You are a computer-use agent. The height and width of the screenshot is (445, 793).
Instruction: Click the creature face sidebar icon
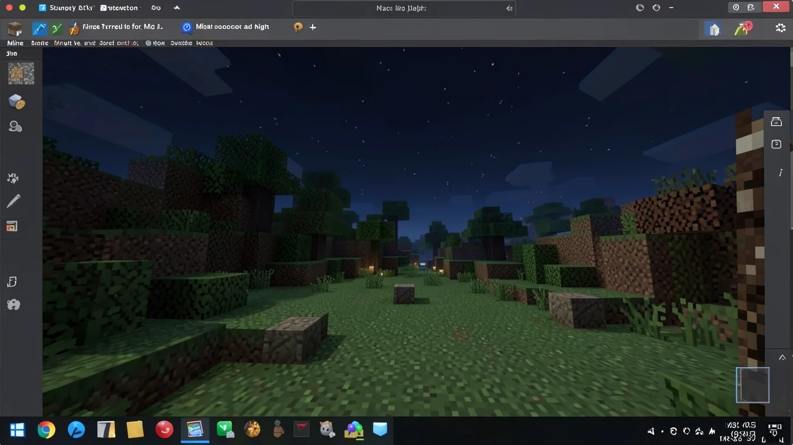[x=13, y=305]
